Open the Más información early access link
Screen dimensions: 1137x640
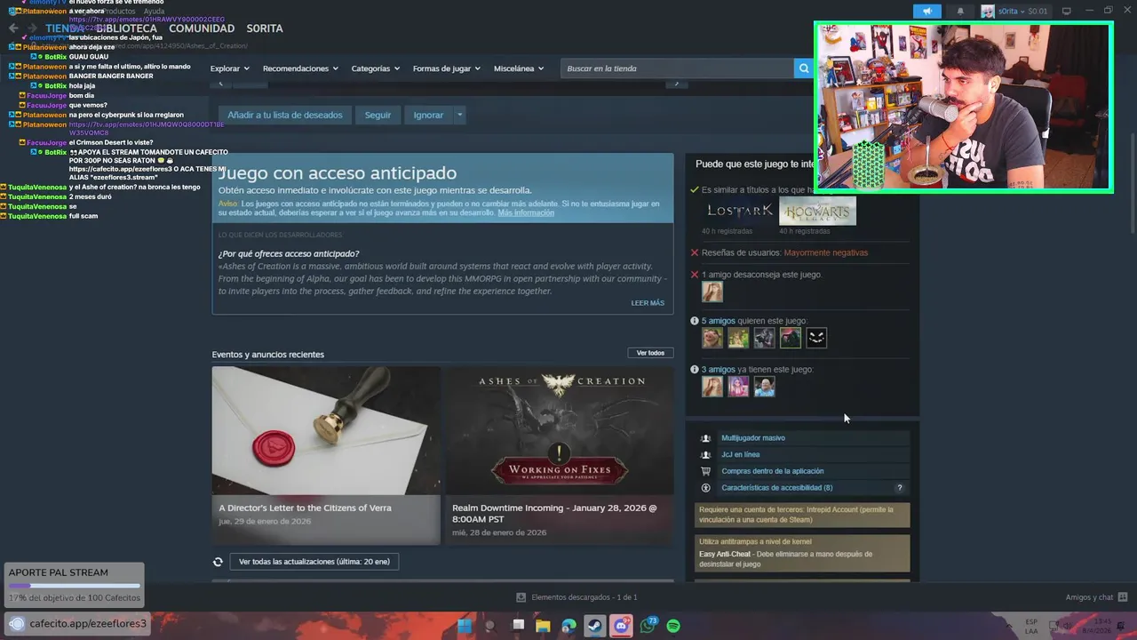point(526,213)
